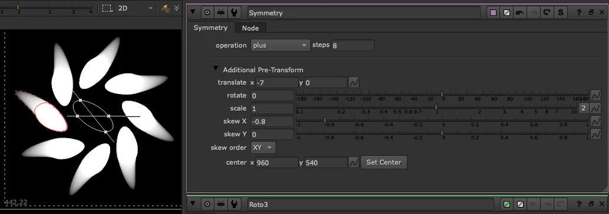Open help for the Symmetry node

point(579,12)
